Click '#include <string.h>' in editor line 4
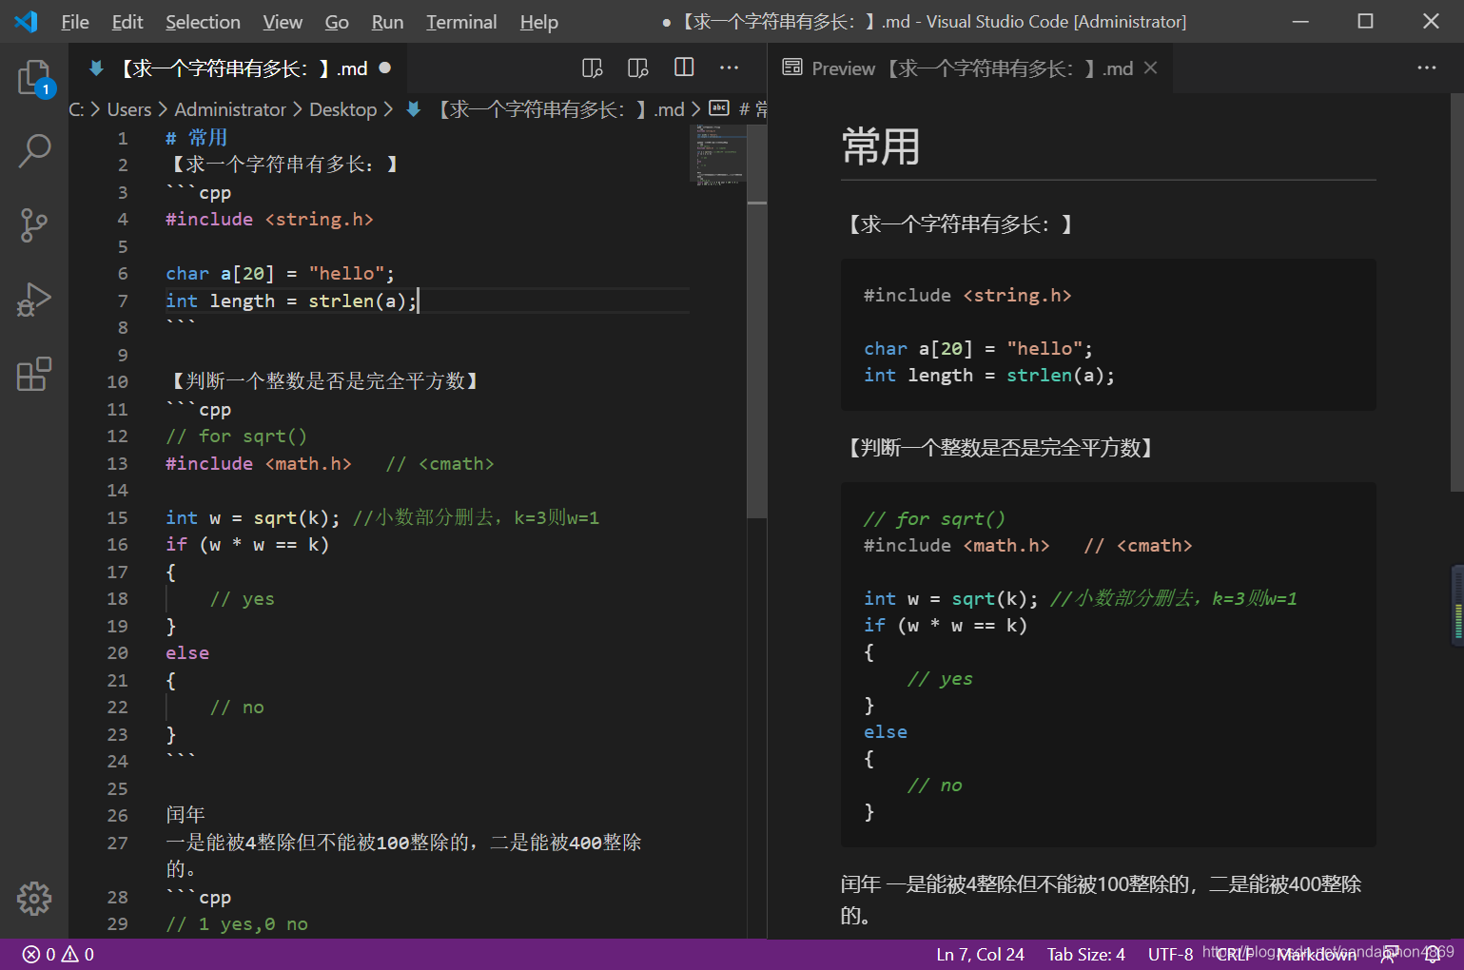 [x=269, y=219]
